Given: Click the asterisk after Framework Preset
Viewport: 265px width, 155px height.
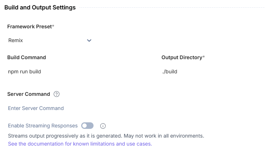Looking at the screenshot, I should click(x=53, y=26).
